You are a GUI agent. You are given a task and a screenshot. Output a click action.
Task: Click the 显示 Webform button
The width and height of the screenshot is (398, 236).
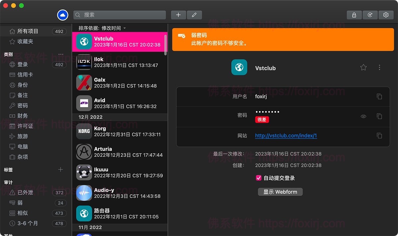click(x=280, y=191)
